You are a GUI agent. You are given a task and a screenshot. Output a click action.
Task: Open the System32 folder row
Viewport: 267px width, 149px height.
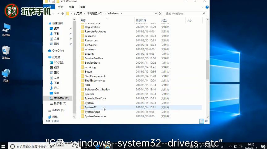tap(141, 107)
